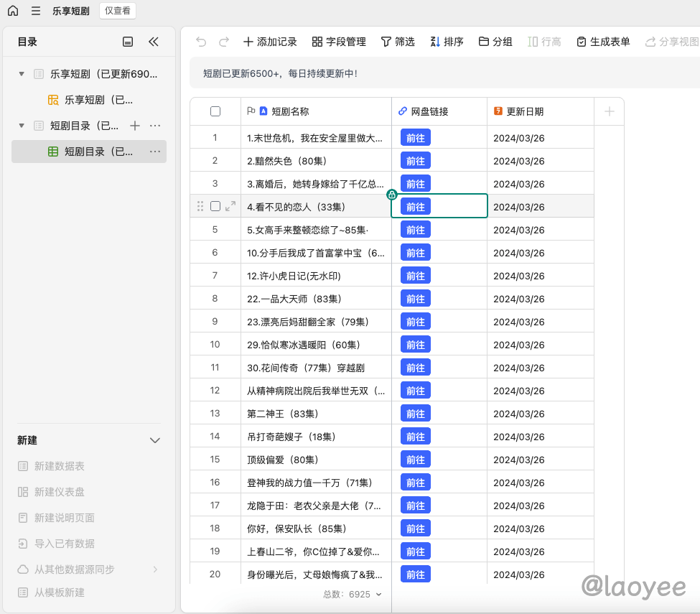Collapse the 新建 section chevron
700x614 pixels.
click(154, 440)
